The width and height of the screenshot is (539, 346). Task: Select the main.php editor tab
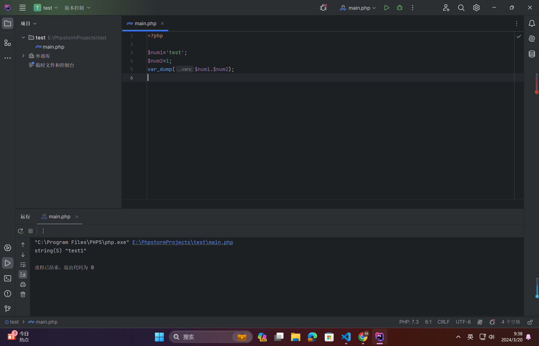point(145,23)
